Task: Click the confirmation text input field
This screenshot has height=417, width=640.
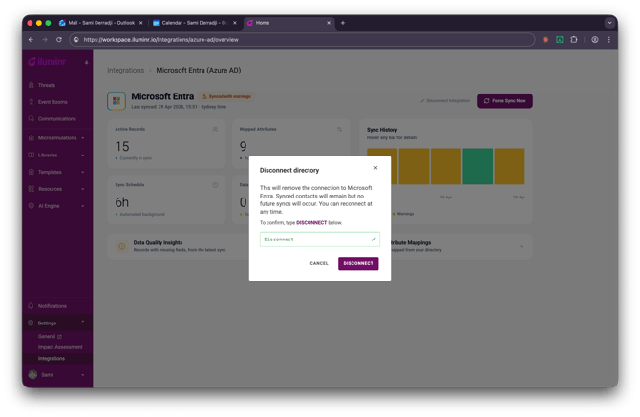Action: coord(315,240)
